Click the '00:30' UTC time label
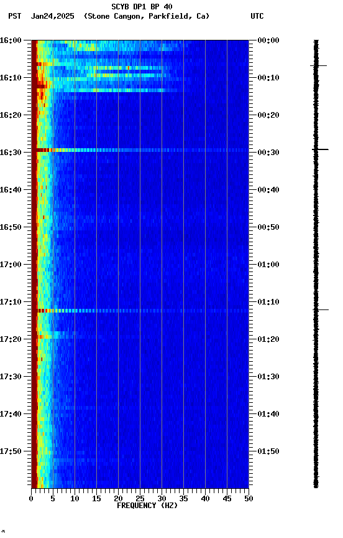343x538 pixels. click(268, 153)
